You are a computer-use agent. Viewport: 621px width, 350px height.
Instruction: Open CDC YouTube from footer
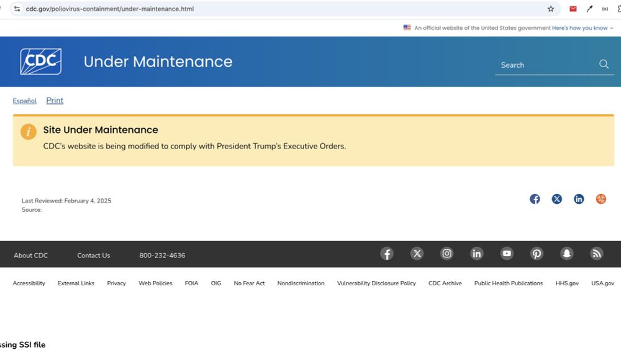(x=507, y=254)
